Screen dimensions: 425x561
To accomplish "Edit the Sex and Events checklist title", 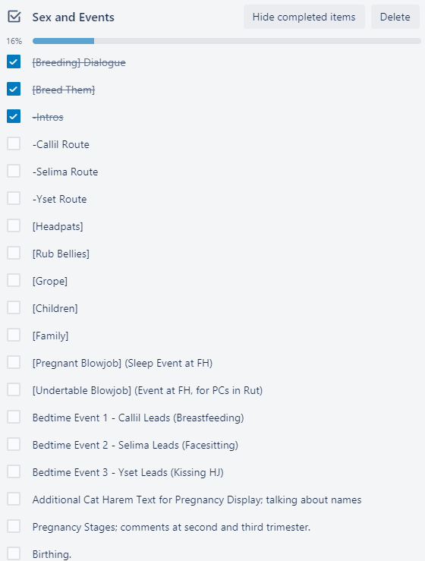I will coord(74,17).
